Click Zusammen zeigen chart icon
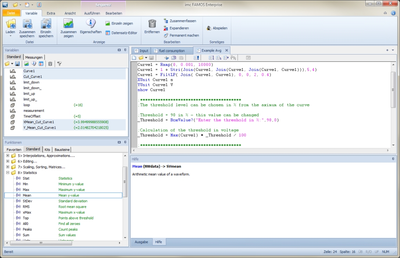The height and width of the screenshot is (258, 400). 68,24
